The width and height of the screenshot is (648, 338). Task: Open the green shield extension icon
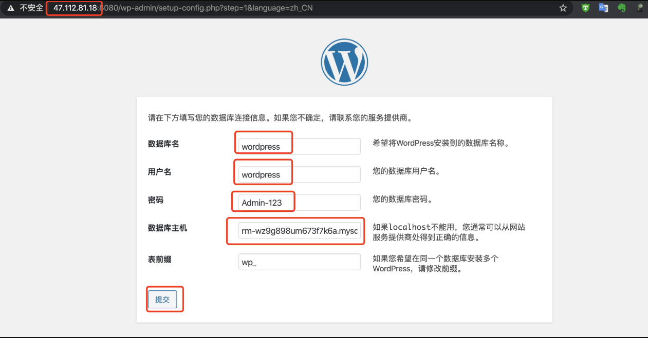585,8
